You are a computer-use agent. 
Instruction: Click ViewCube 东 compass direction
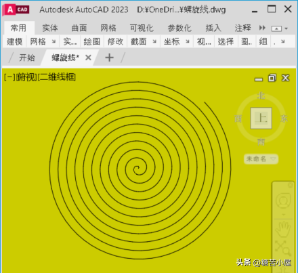284,119
